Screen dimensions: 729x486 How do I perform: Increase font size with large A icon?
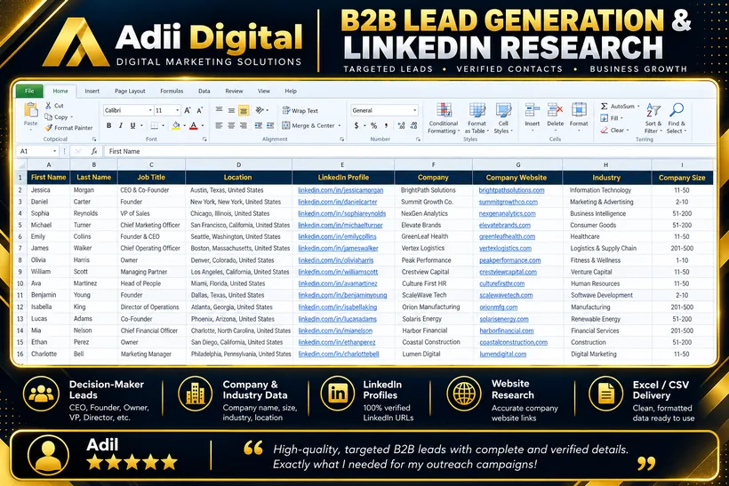pos(188,110)
